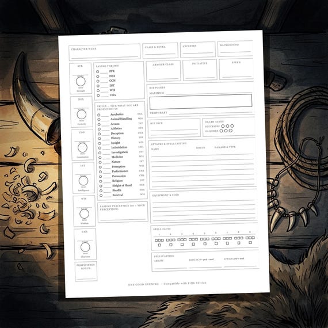Click the Hit Dice box
Screen dimensions: 328x328
click(x=174, y=128)
